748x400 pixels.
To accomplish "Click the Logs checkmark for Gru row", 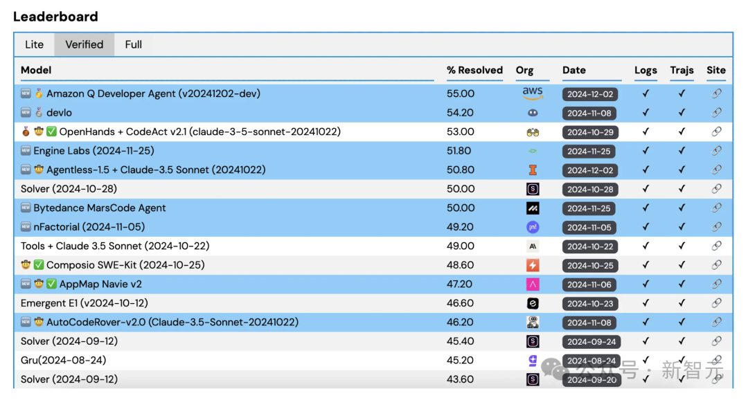I will click(645, 360).
